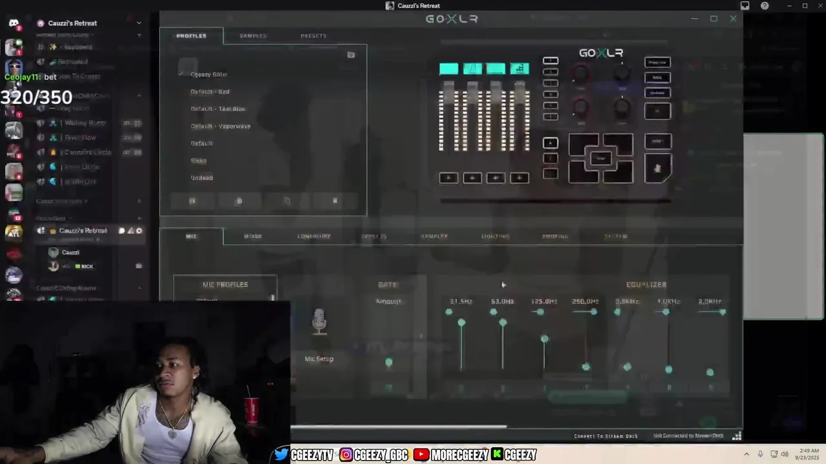Open the Mixer tab
The height and width of the screenshot is (464, 826).
click(x=253, y=237)
